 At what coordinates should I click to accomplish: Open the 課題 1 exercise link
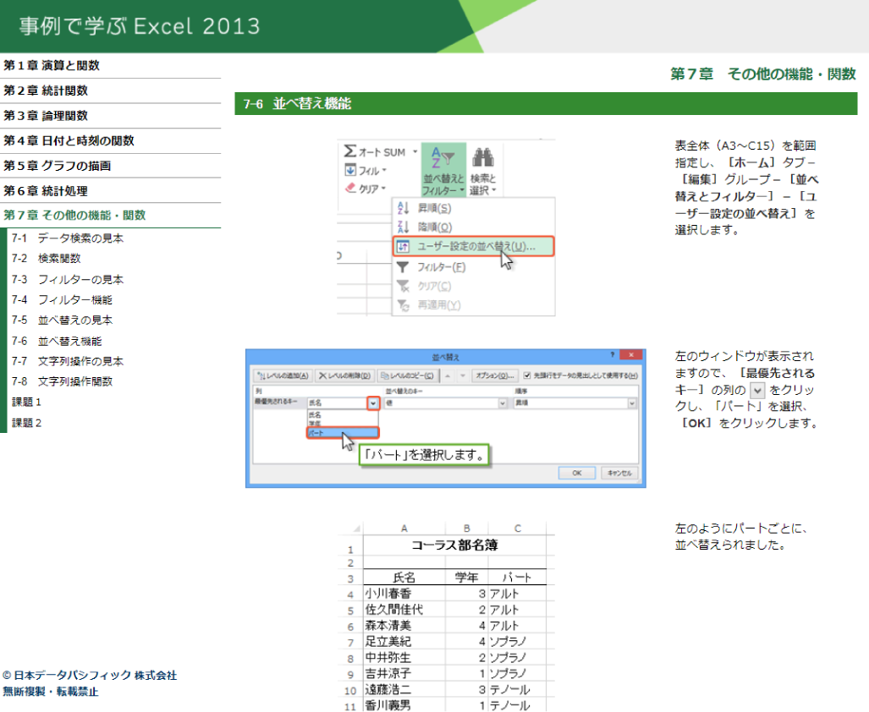click(x=26, y=402)
